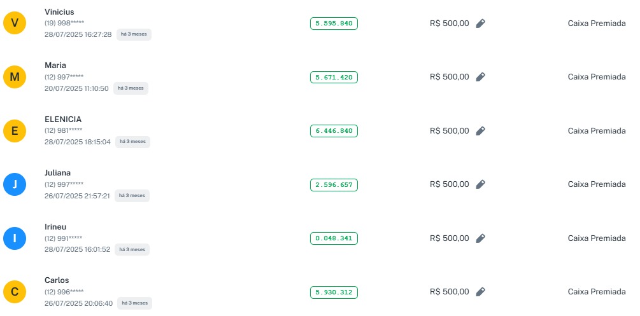Click the edit pencil on Carlos's row

pos(481,292)
